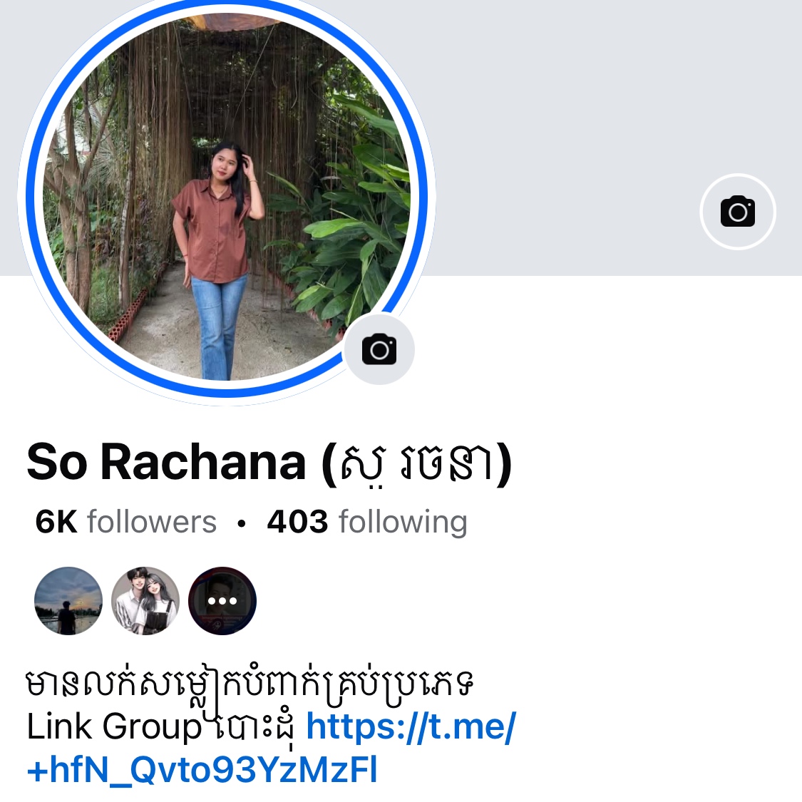Tap the +hfN_Qvto93YzMzFl link line
The image size is (802, 802).
pyautogui.click(x=202, y=770)
